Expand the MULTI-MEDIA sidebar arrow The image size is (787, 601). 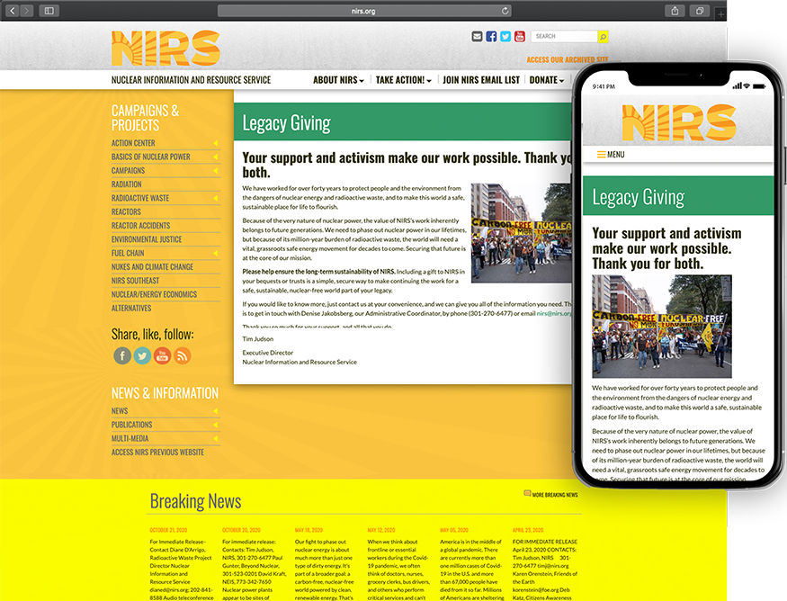coord(215,438)
